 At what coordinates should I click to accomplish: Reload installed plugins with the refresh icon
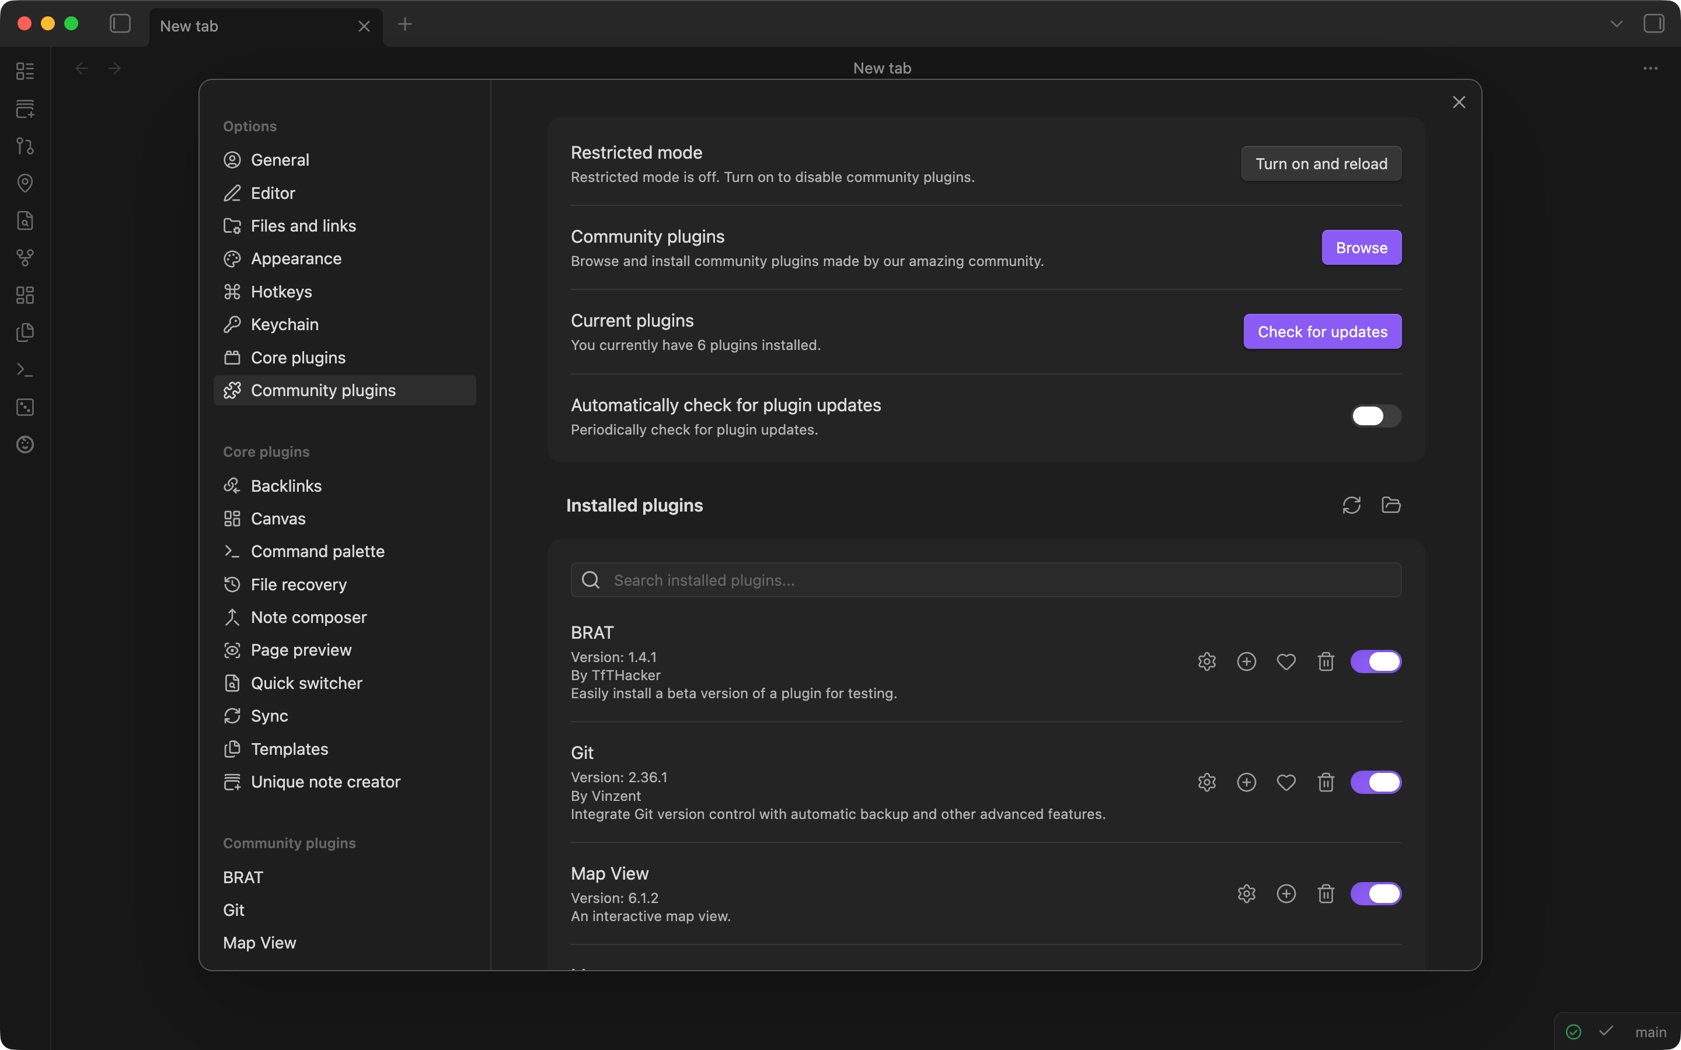point(1351,505)
